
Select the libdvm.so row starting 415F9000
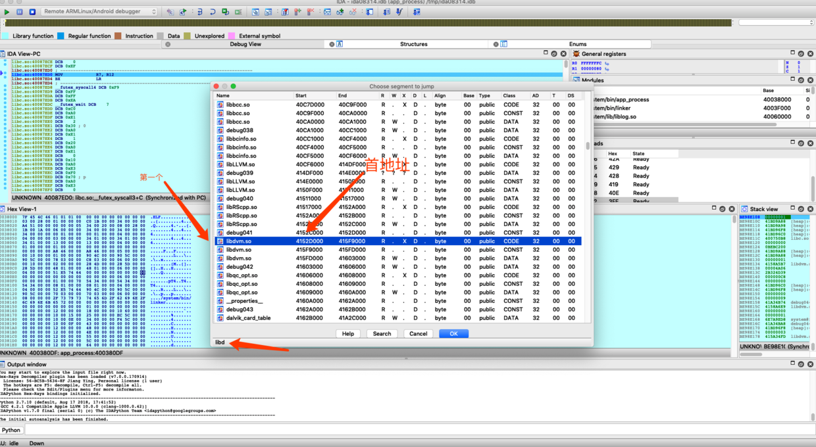399,250
